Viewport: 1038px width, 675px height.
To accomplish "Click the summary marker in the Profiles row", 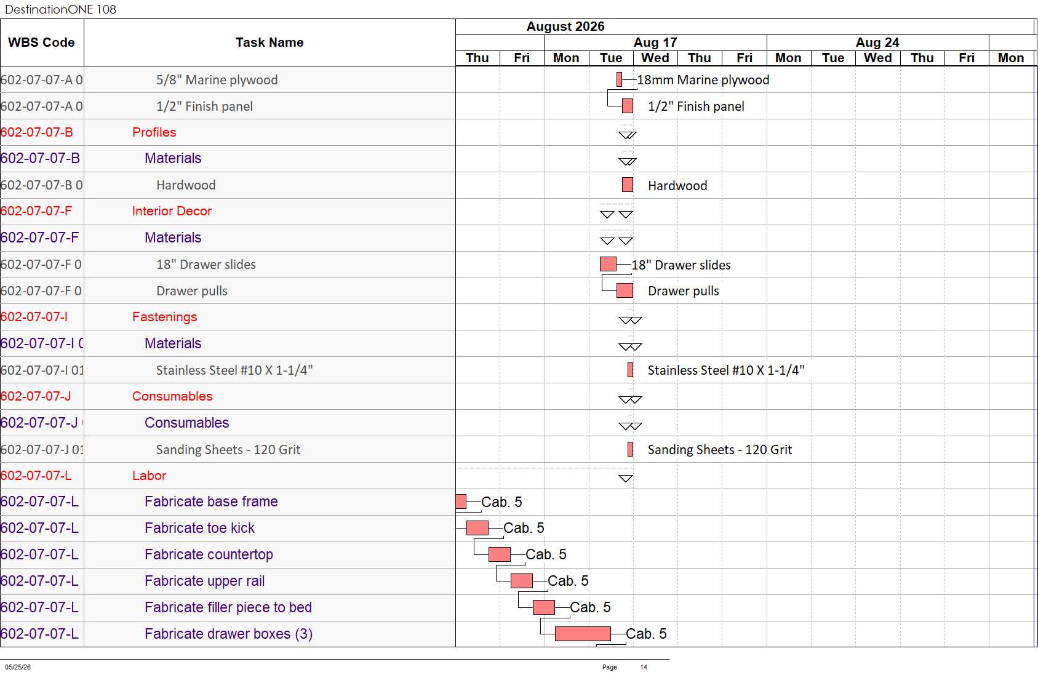I will click(x=628, y=135).
